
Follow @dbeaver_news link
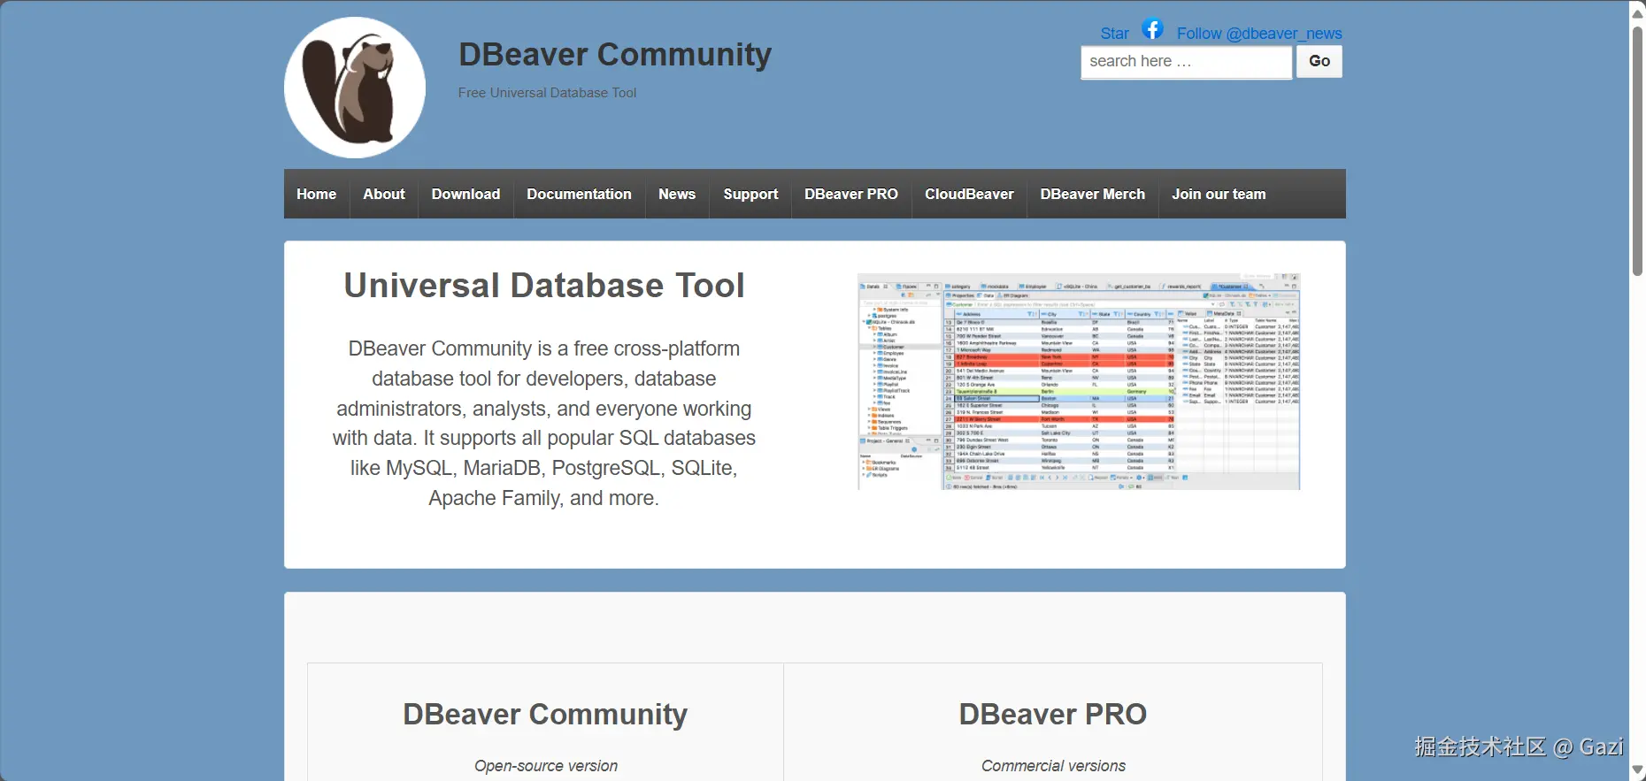(1259, 34)
